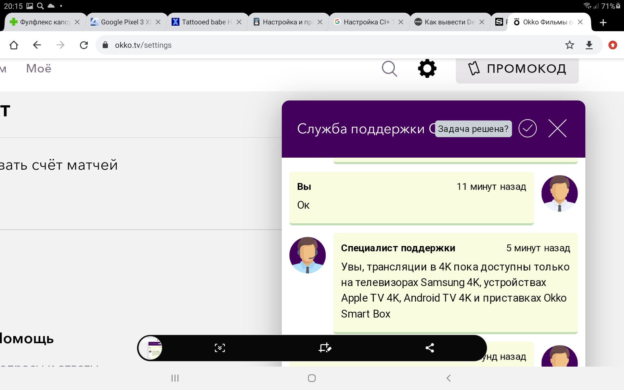
Task: Mark support task as solved checkmark
Action: pos(527,128)
